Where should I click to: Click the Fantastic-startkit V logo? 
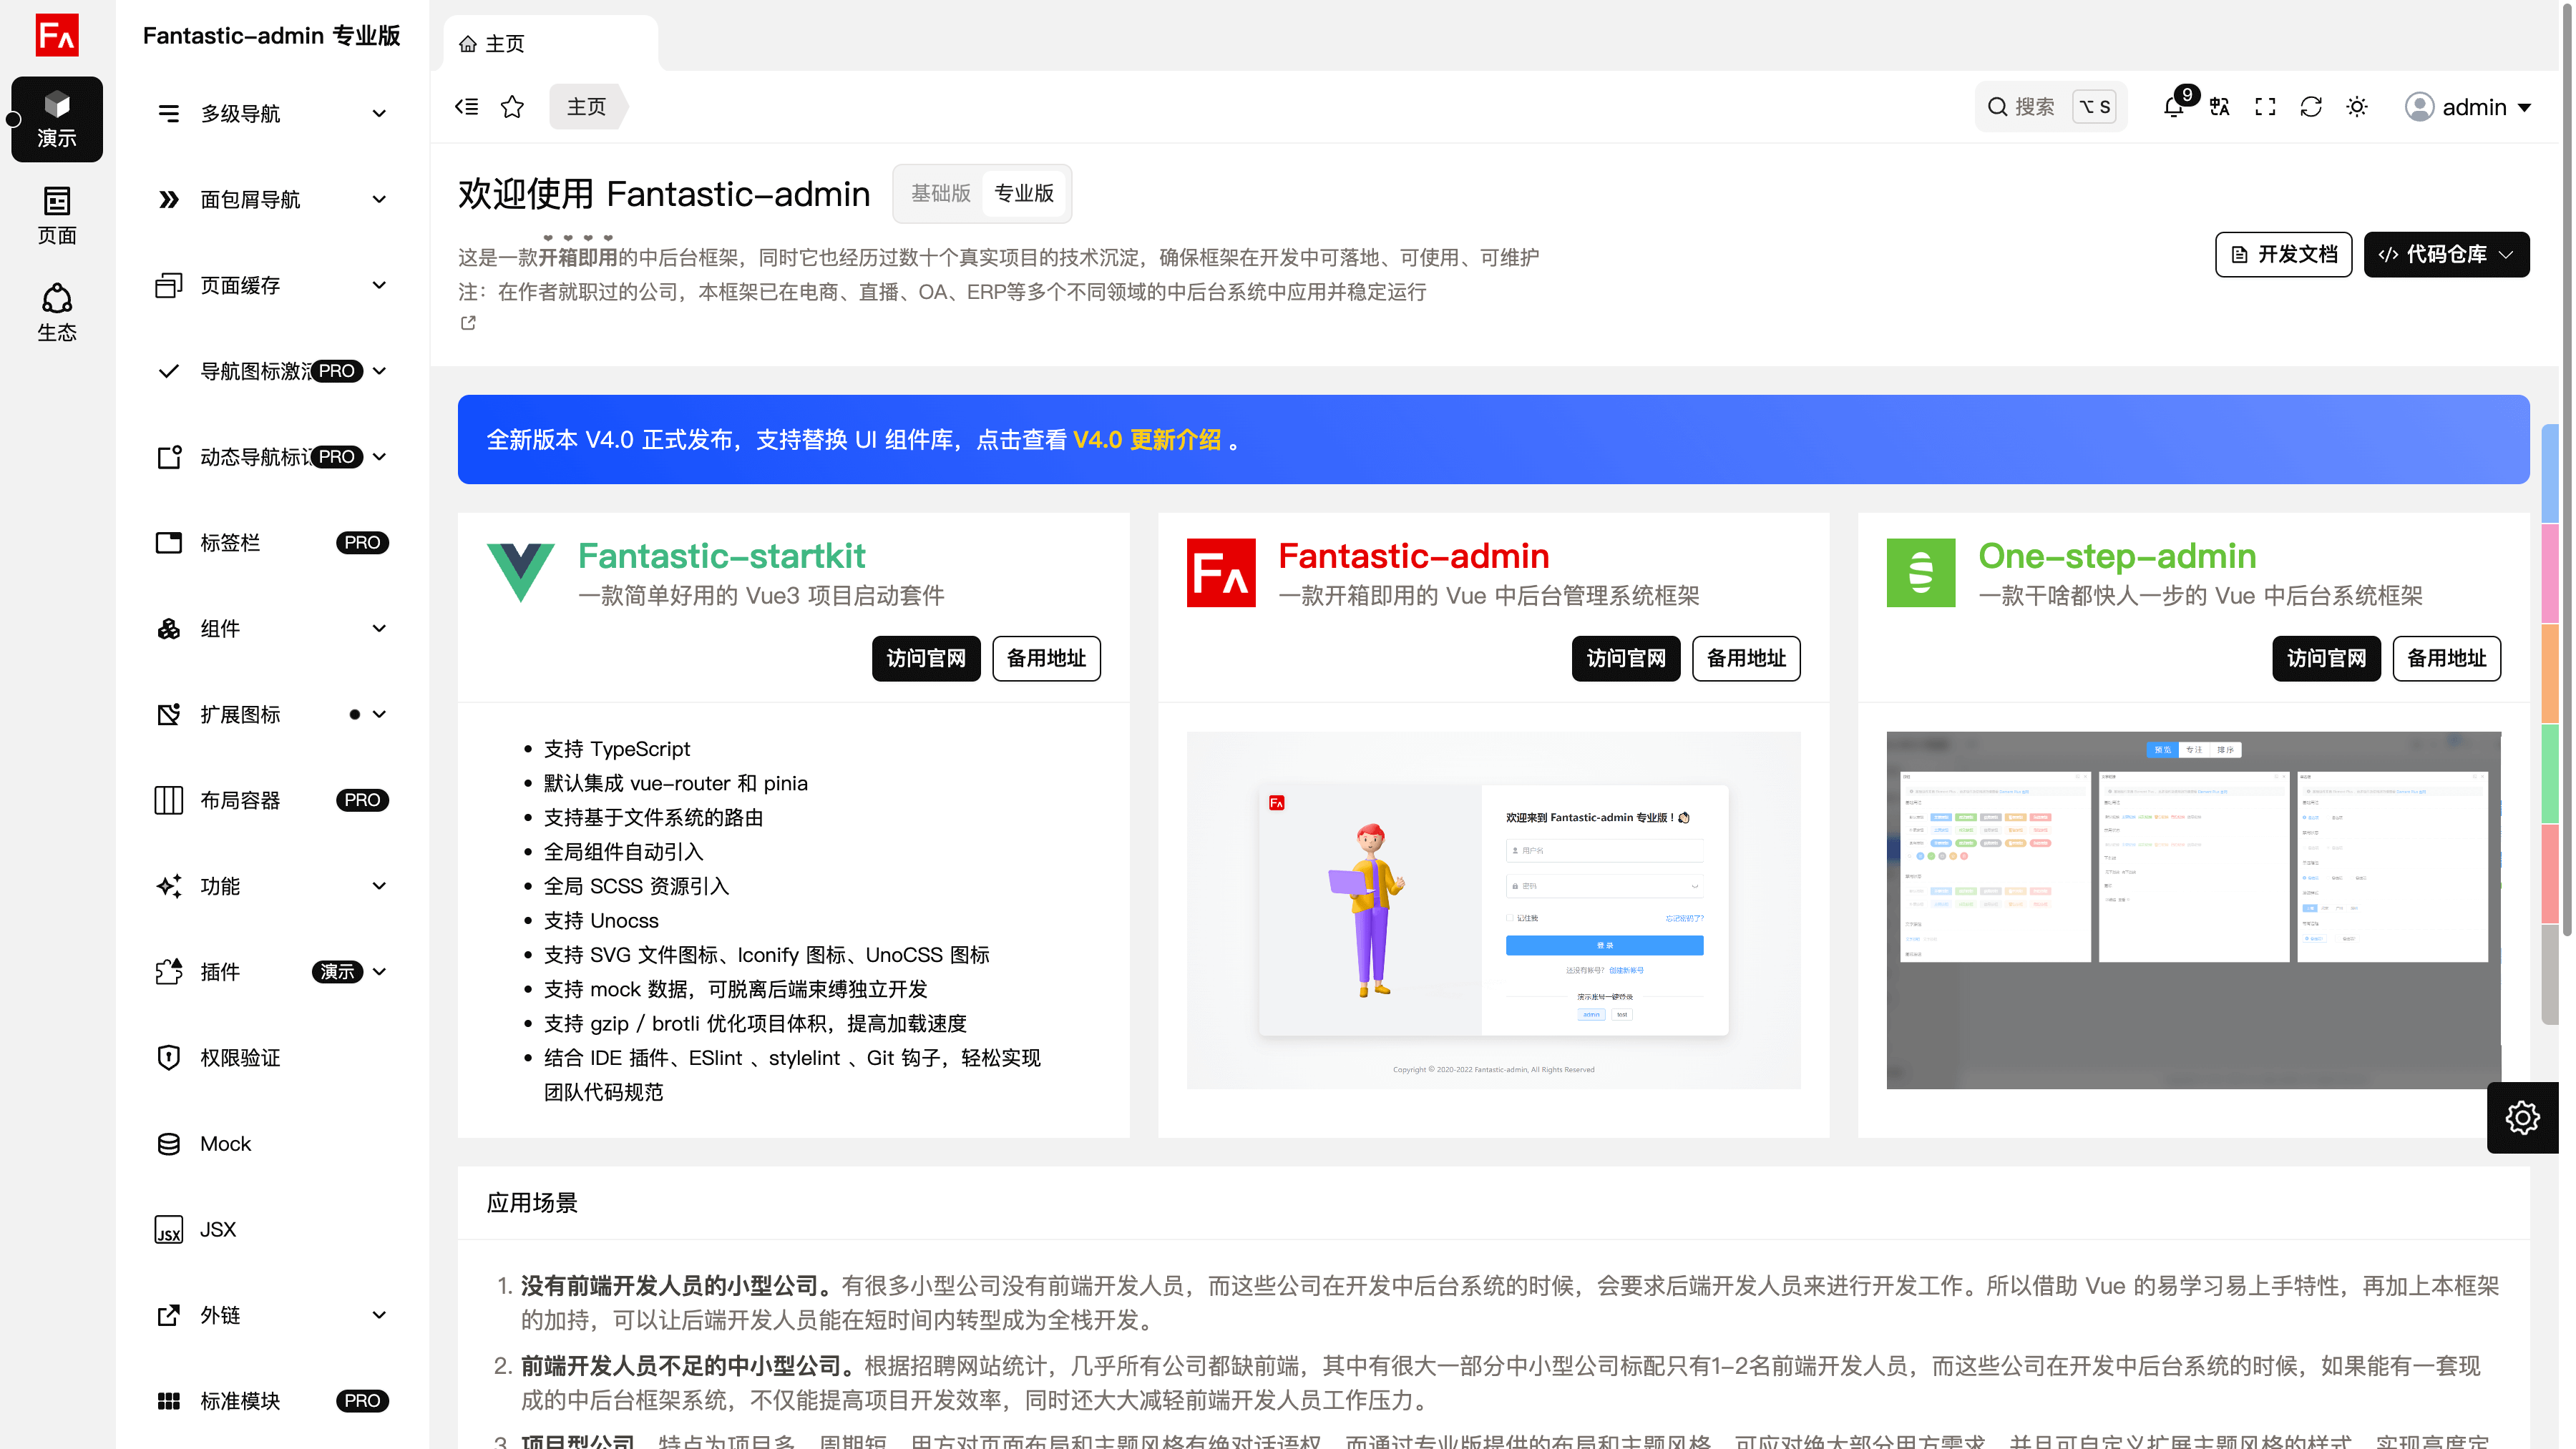coord(521,573)
